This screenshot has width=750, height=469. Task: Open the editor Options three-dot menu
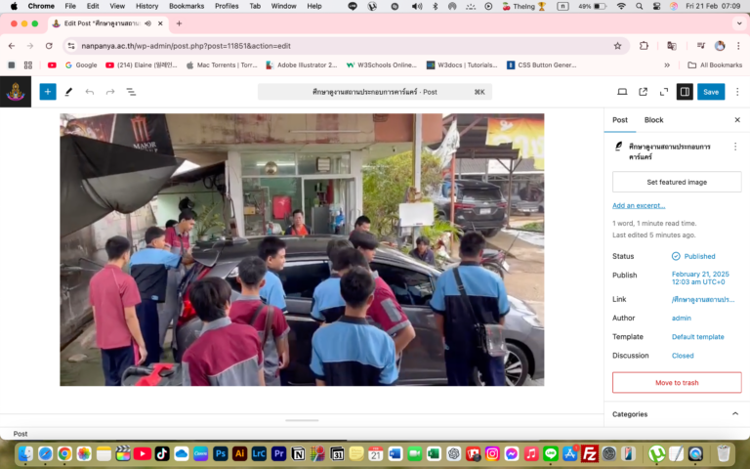[738, 92]
